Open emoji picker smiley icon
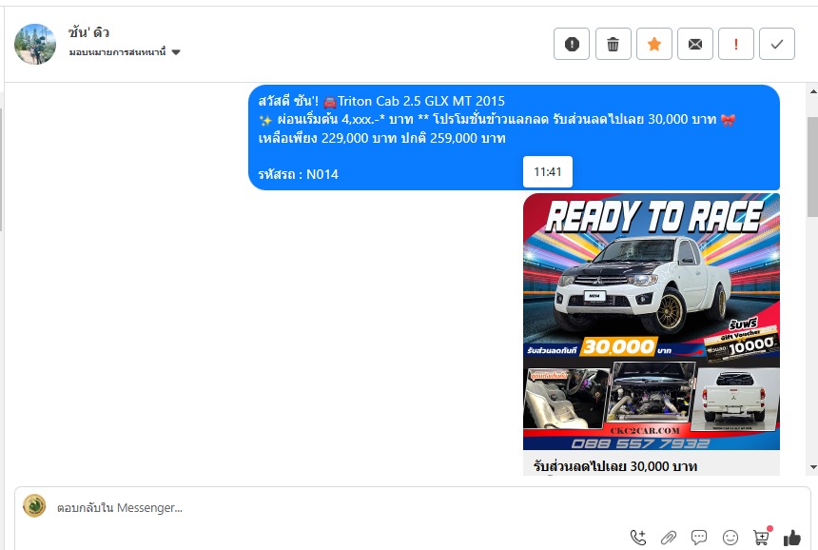 730,537
